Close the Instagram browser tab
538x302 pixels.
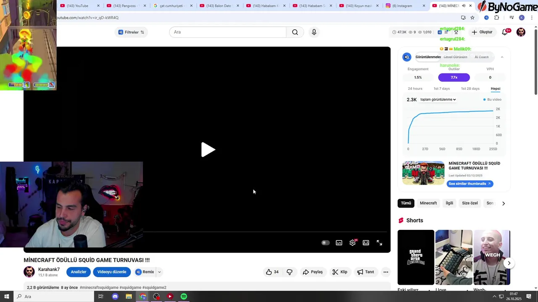424,6
